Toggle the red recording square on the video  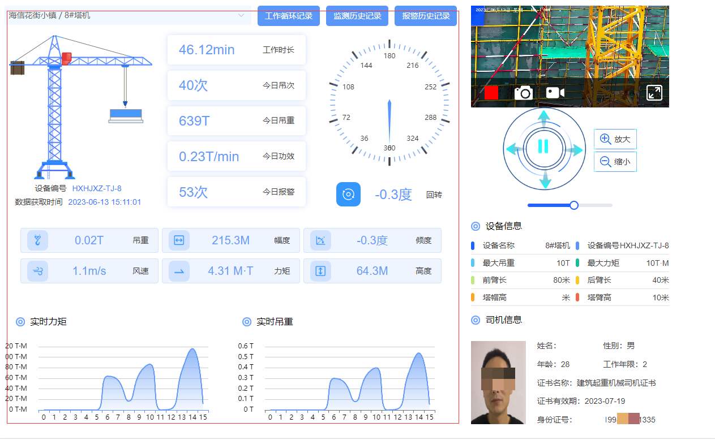pyautogui.click(x=490, y=92)
